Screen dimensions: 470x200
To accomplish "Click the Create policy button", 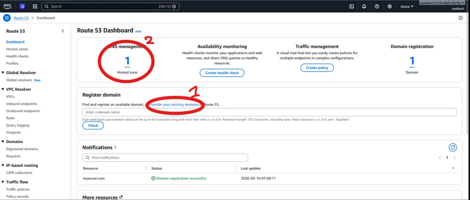I will click(317, 68).
